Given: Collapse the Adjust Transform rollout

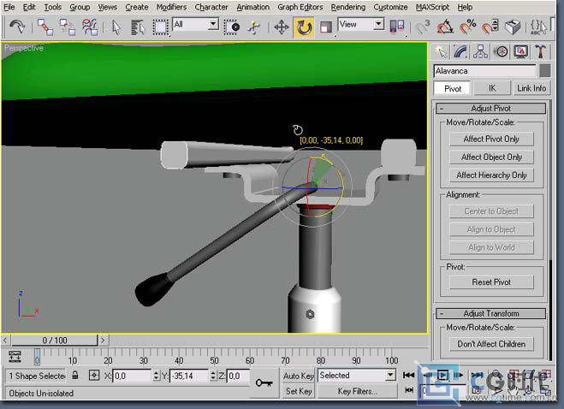Looking at the screenshot, I should click(490, 314).
